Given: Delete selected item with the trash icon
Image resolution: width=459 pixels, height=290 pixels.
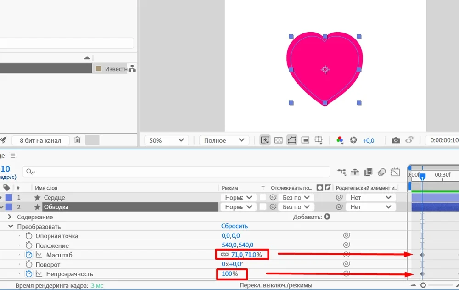Looking at the screenshot, I should (78, 140).
